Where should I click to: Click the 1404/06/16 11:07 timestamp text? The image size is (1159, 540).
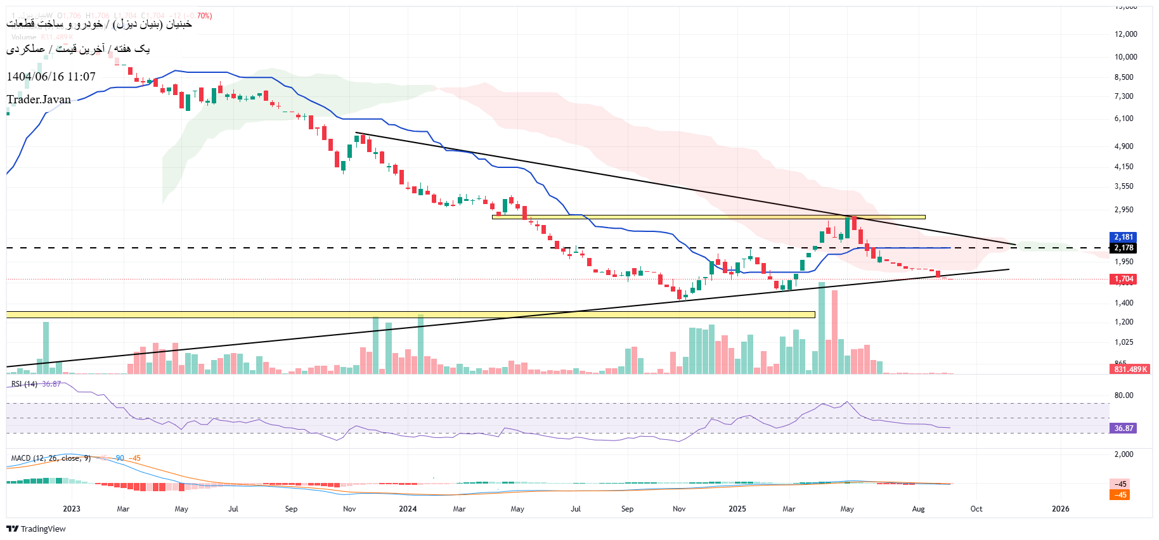(x=51, y=77)
